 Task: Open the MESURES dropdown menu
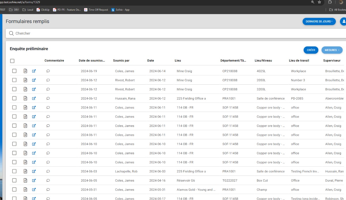tap(332, 50)
